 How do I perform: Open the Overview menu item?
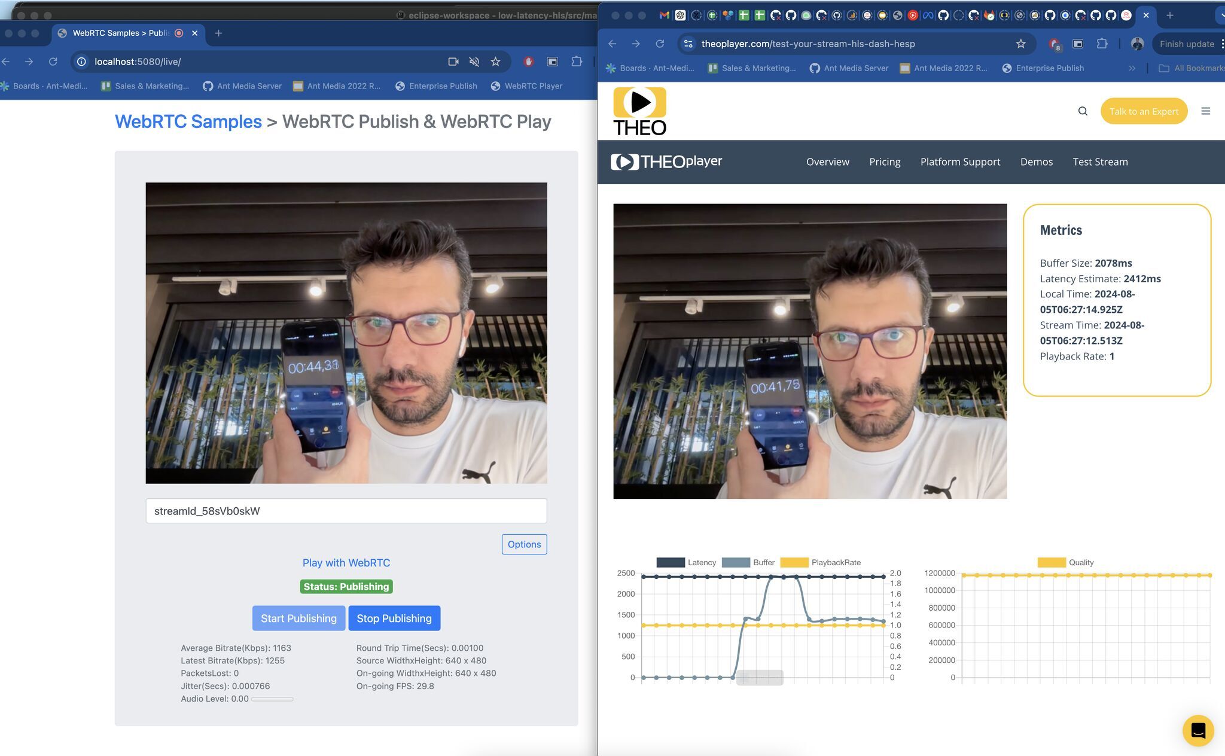point(827,162)
